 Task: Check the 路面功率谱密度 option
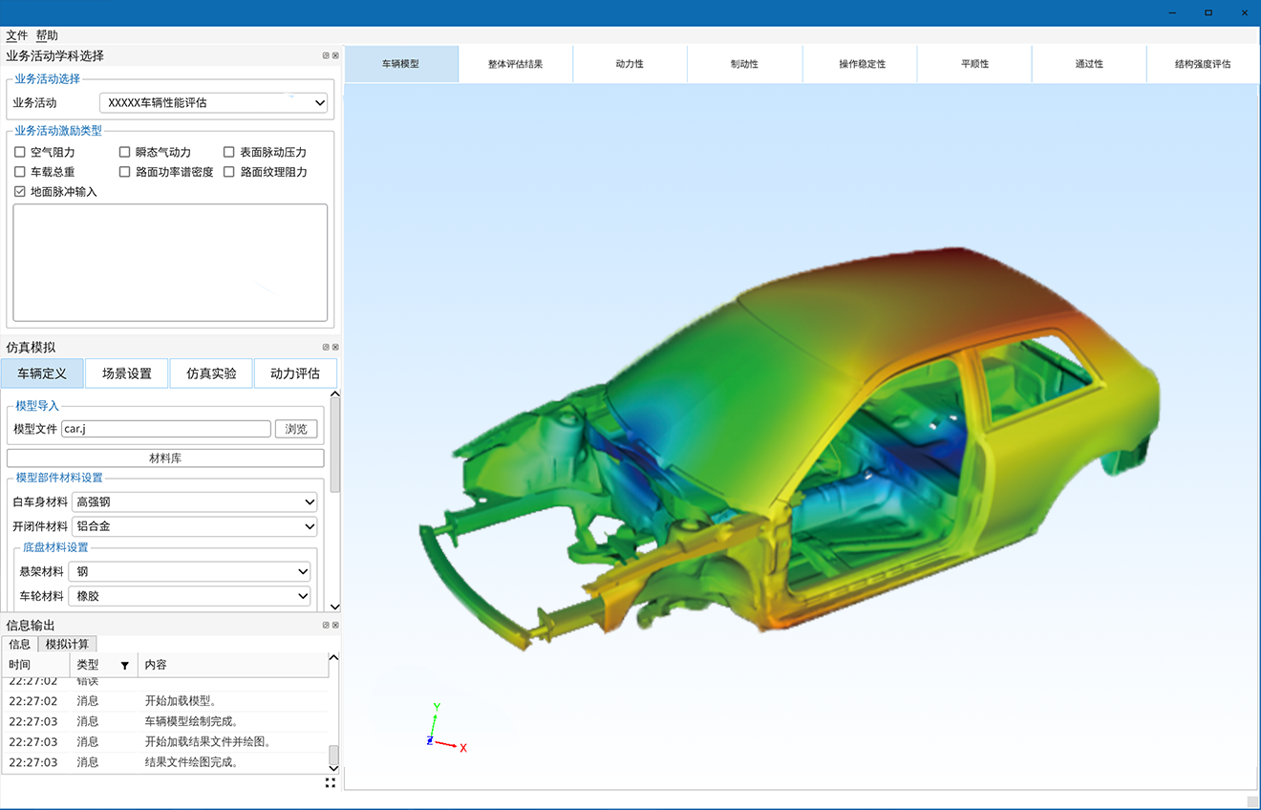[125, 172]
